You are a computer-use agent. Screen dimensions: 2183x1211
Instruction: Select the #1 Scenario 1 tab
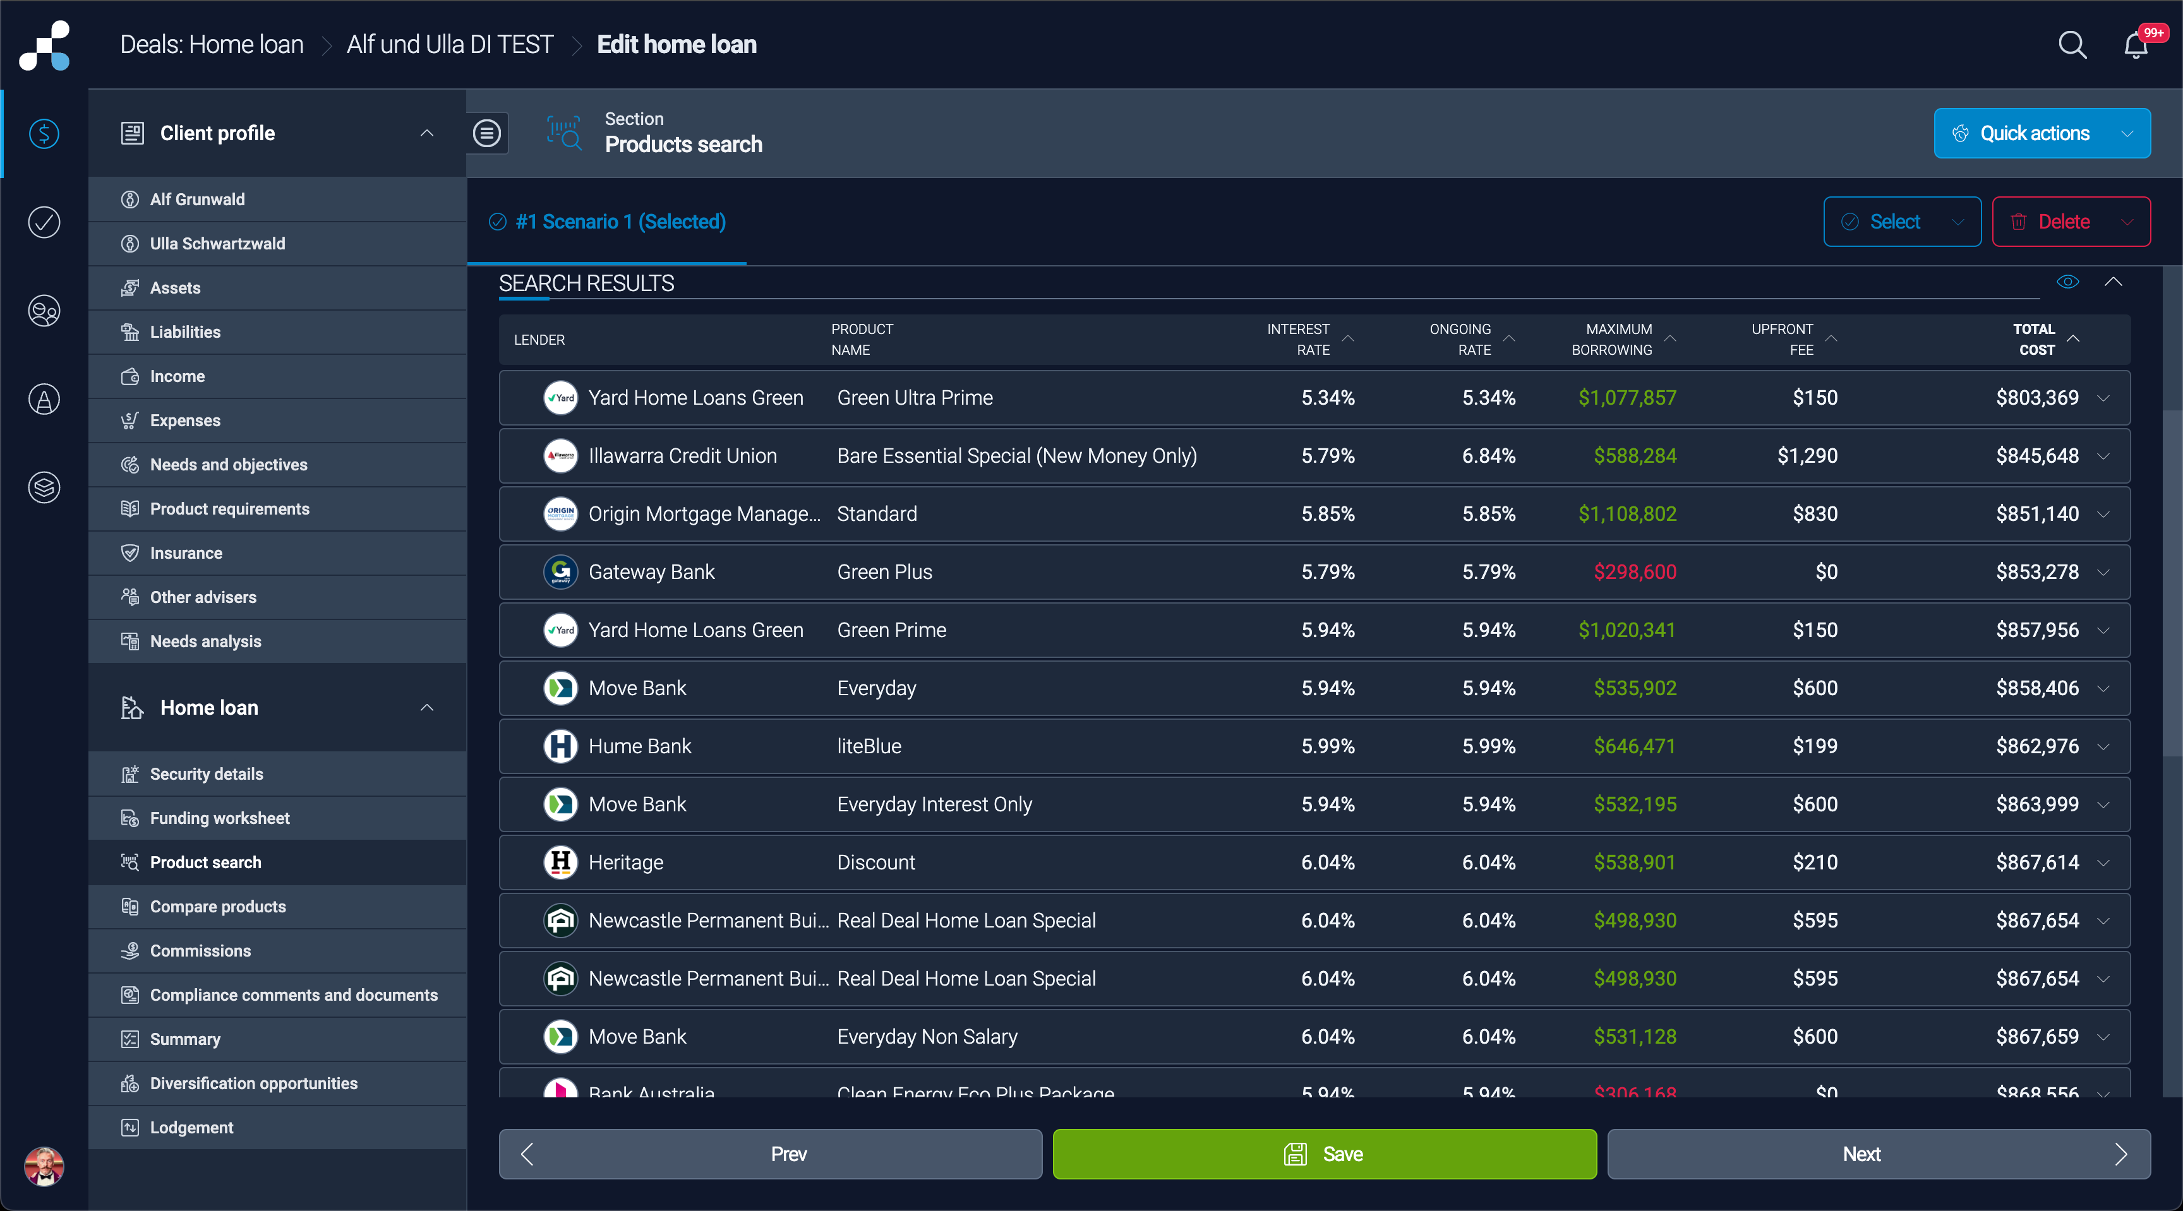(x=608, y=222)
